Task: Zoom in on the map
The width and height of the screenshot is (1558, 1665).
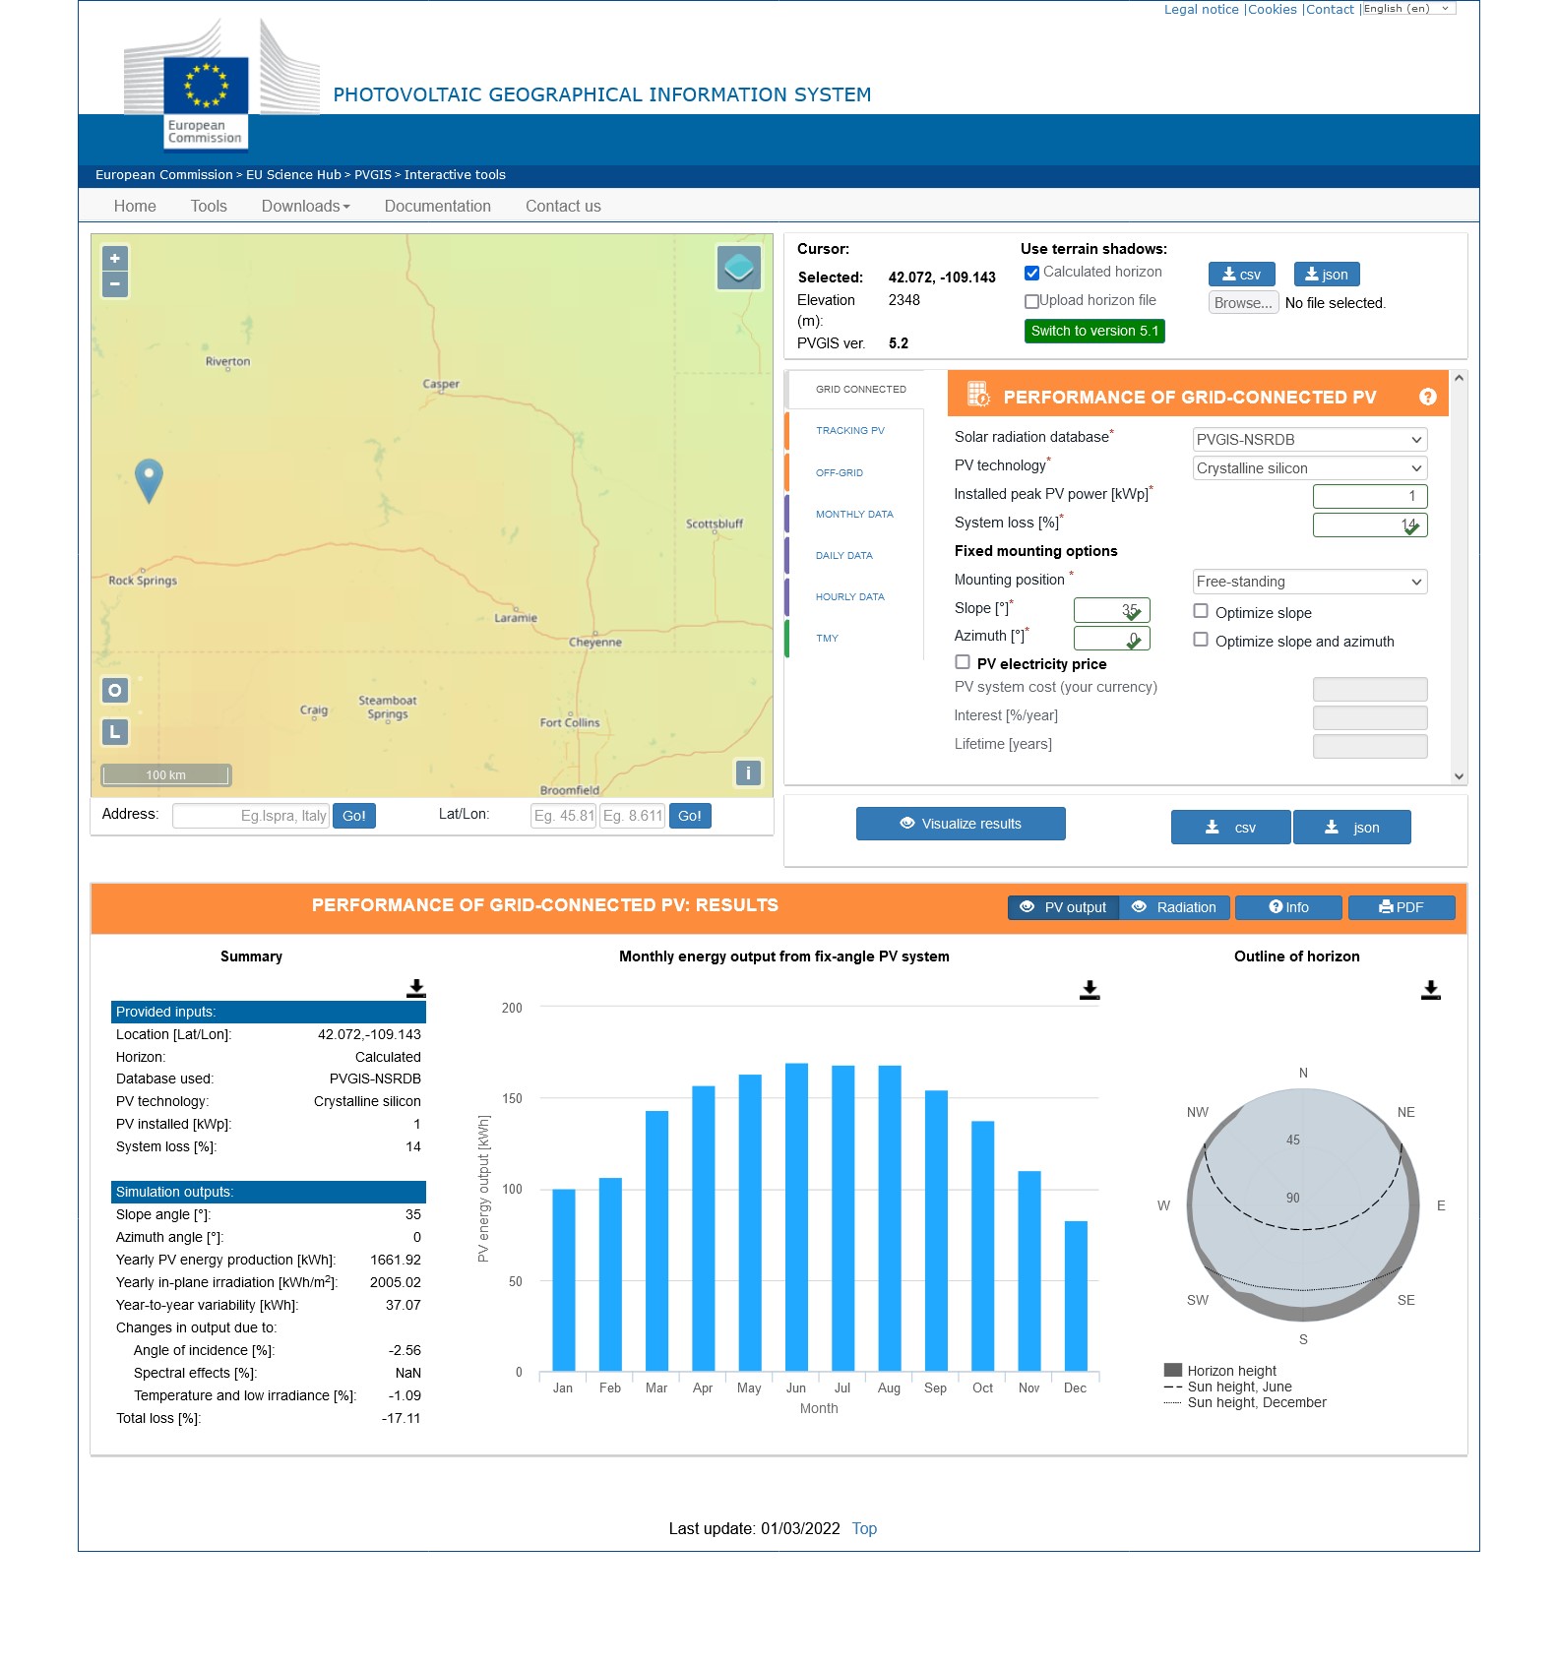Action: tap(115, 259)
